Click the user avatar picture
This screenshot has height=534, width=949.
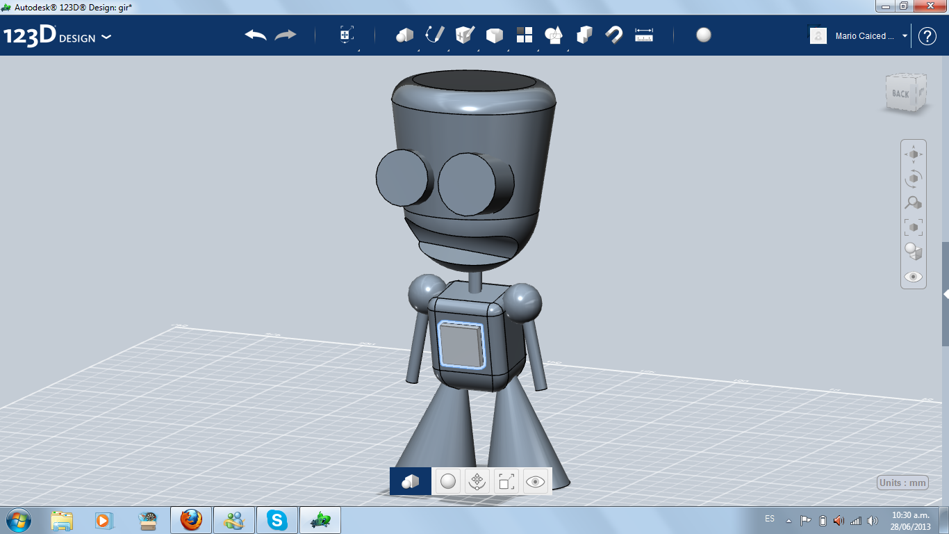[x=818, y=35]
